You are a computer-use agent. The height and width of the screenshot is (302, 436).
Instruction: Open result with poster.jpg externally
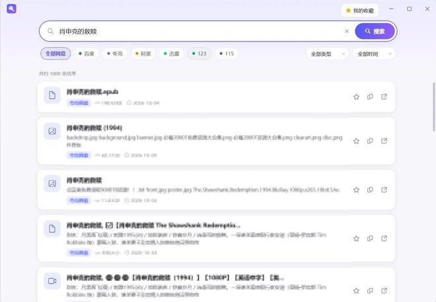[384, 190]
